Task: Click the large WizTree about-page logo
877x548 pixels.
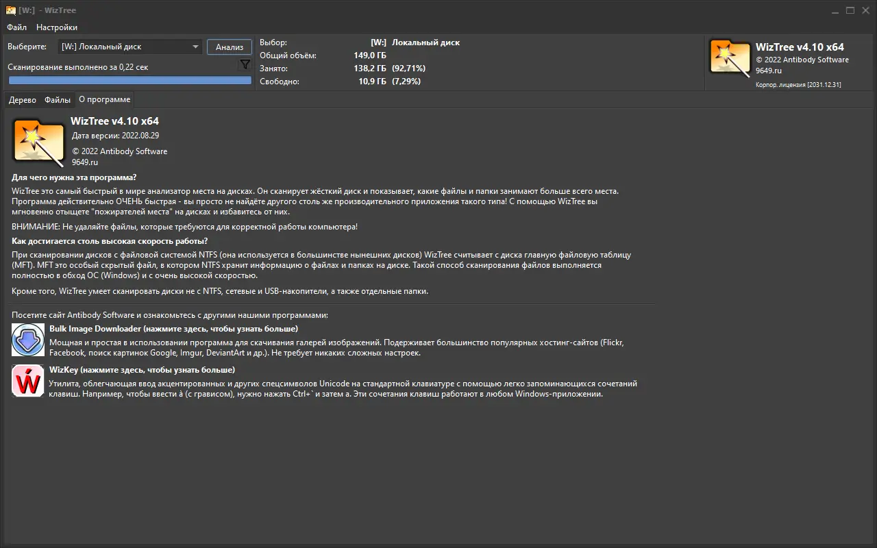Action: [38, 142]
